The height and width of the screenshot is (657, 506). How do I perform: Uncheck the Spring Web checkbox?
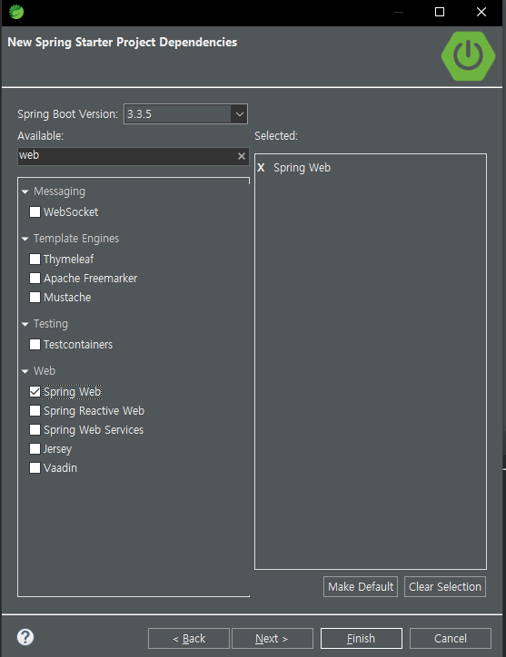click(x=35, y=391)
